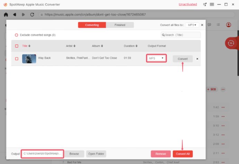Close the conversion dialog with X
Image resolution: width=239 pixels, height=164 pixels.
pos(202,25)
